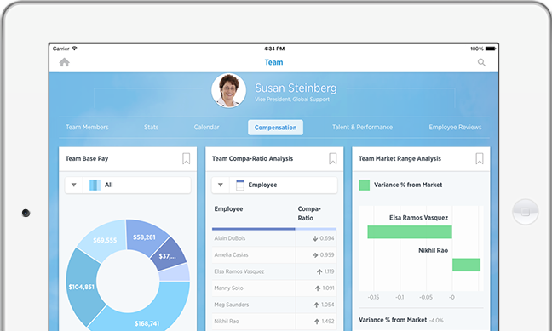The height and width of the screenshot is (331, 552).
Task: Open search with the magnifier icon
Action: click(481, 63)
